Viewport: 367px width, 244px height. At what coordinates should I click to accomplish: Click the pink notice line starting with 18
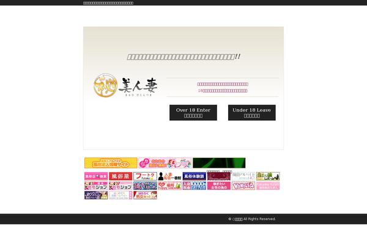coord(223,91)
